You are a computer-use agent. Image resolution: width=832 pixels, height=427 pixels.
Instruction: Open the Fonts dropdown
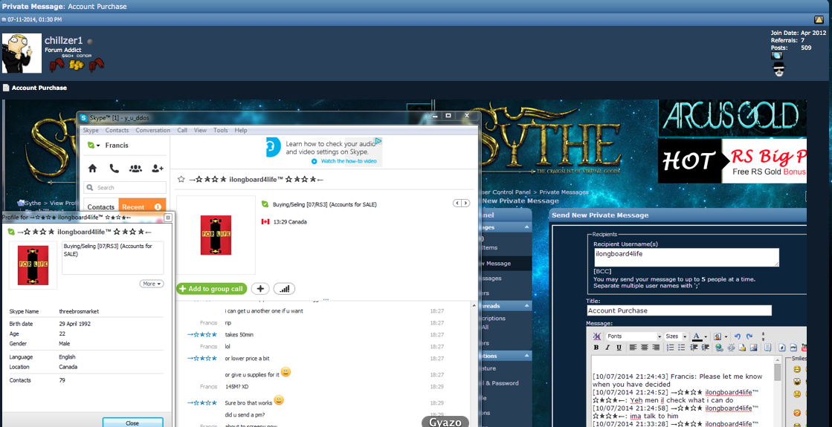click(x=634, y=336)
